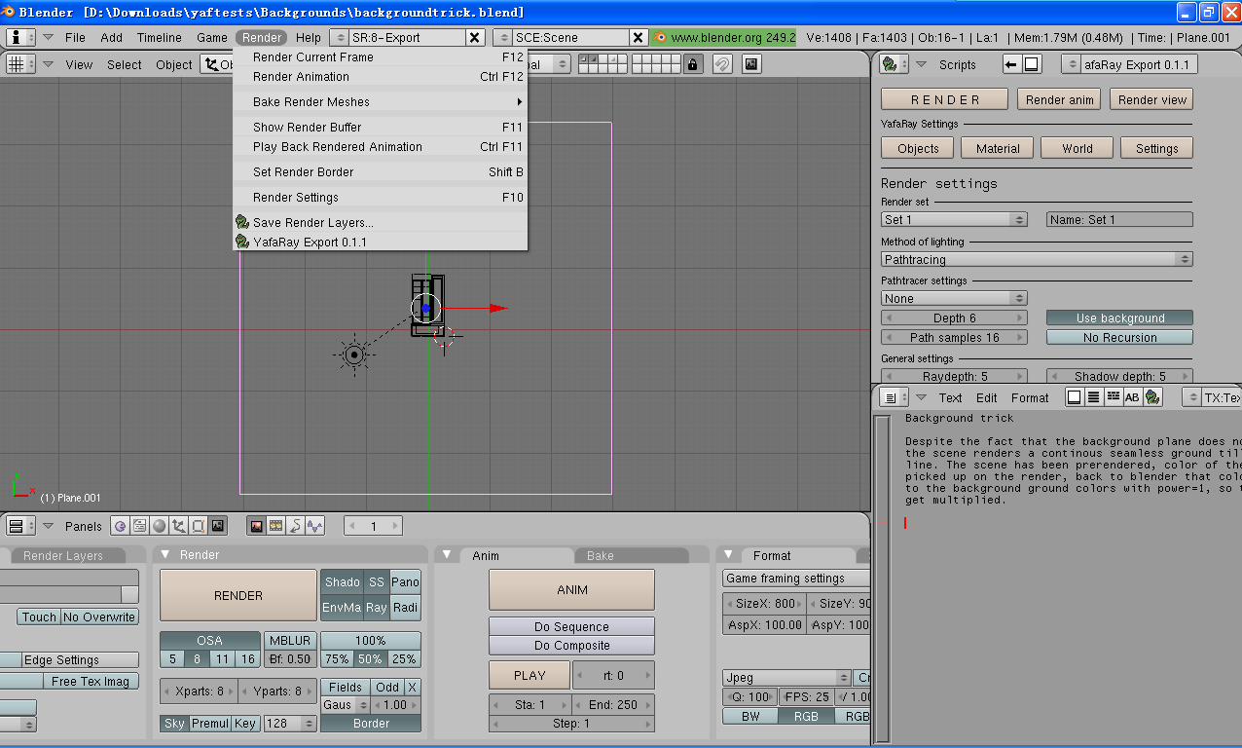This screenshot has height=748, width=1242.
Task: Select the Shading context sphere icon
Action: 159,526
